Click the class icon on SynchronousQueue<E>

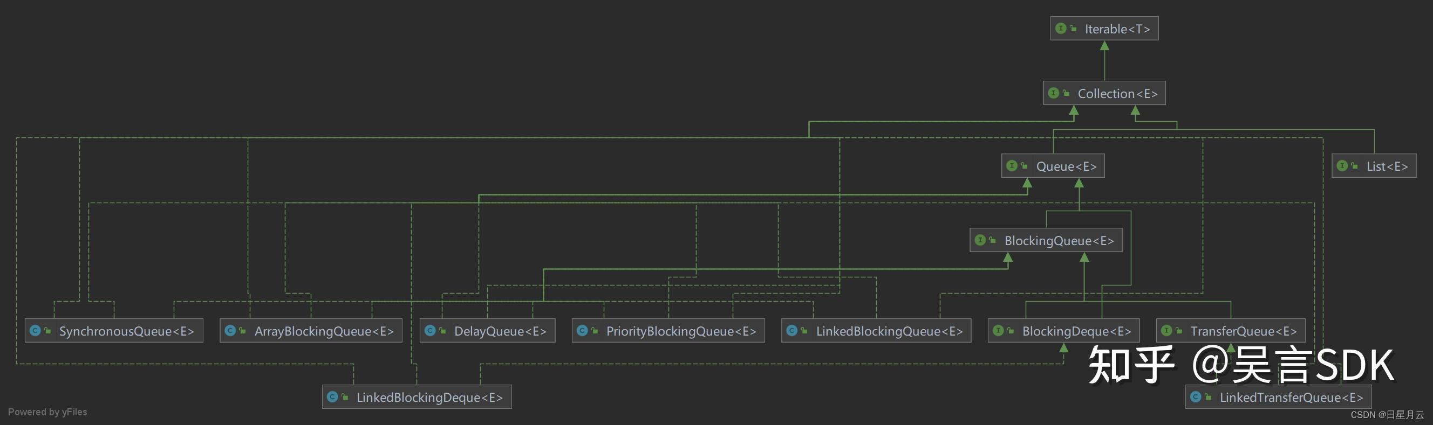pyautogui.click(x=35, y=331)
